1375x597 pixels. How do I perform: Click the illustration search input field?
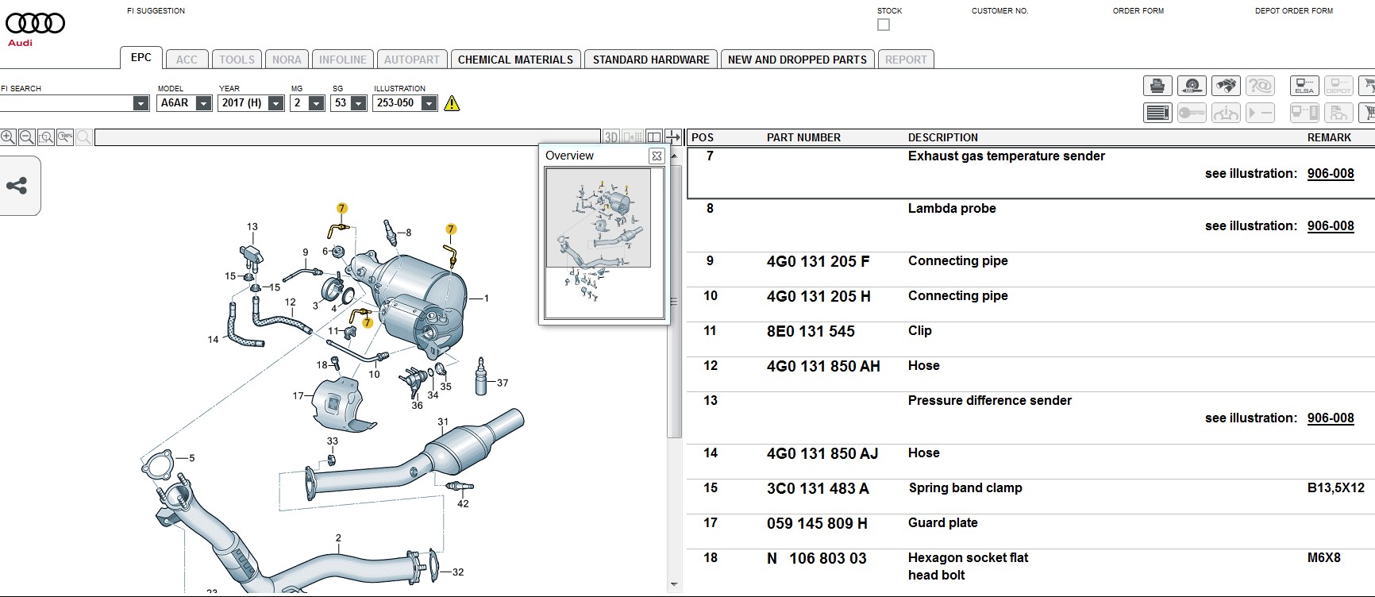tap(348, 137)
